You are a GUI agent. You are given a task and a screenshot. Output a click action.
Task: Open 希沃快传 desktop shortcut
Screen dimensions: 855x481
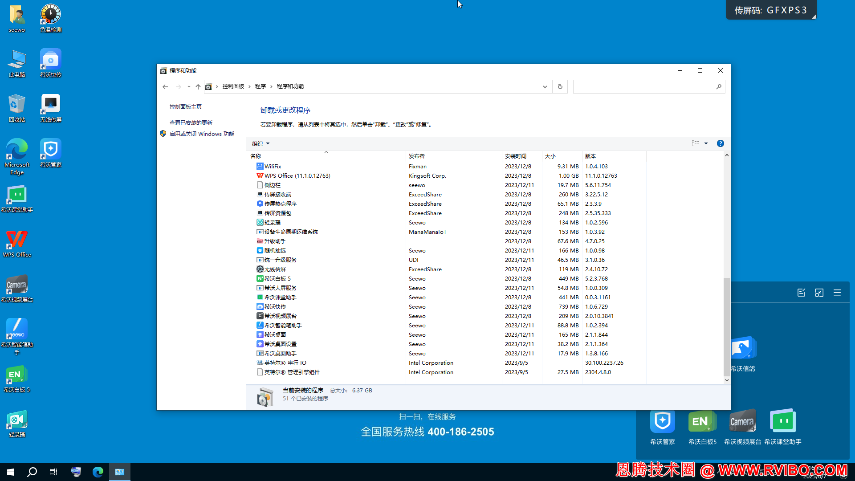point(51,64)
